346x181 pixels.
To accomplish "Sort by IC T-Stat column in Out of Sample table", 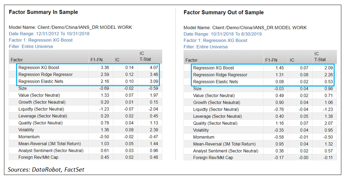I will click(x=320, y=57).
